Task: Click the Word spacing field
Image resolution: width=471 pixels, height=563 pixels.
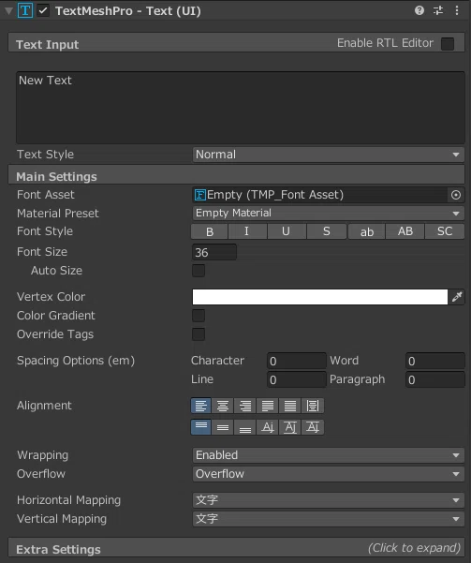Action: (435, 361)
